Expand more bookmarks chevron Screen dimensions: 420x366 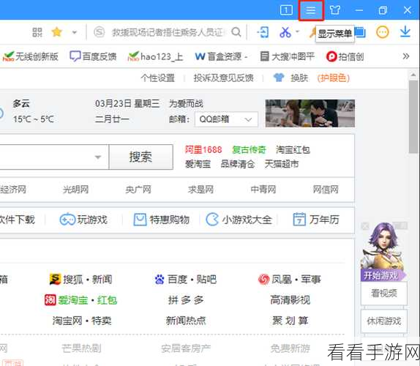click(406, 56)
